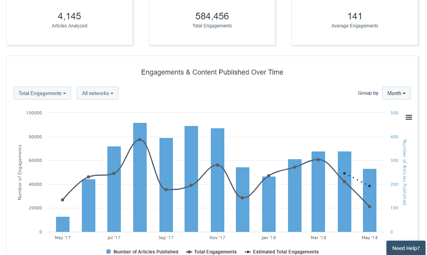
Task: Click the Nov '17 engagement line point
Action: click(x=217, y=165)
